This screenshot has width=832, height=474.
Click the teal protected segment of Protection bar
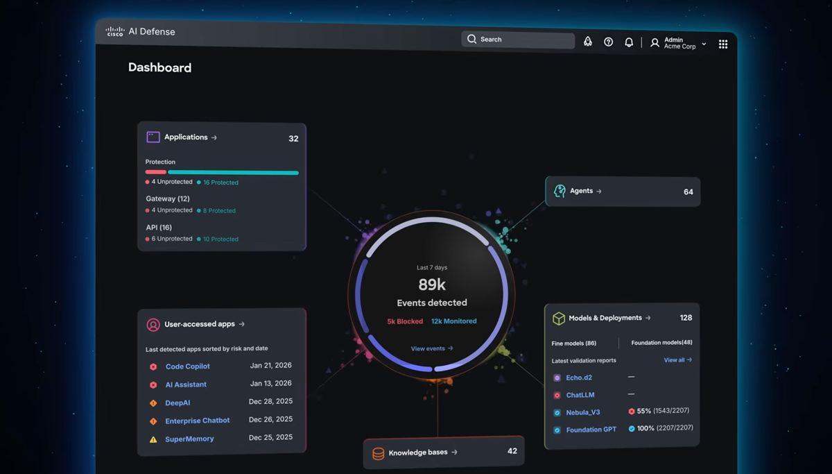point(234,173)
